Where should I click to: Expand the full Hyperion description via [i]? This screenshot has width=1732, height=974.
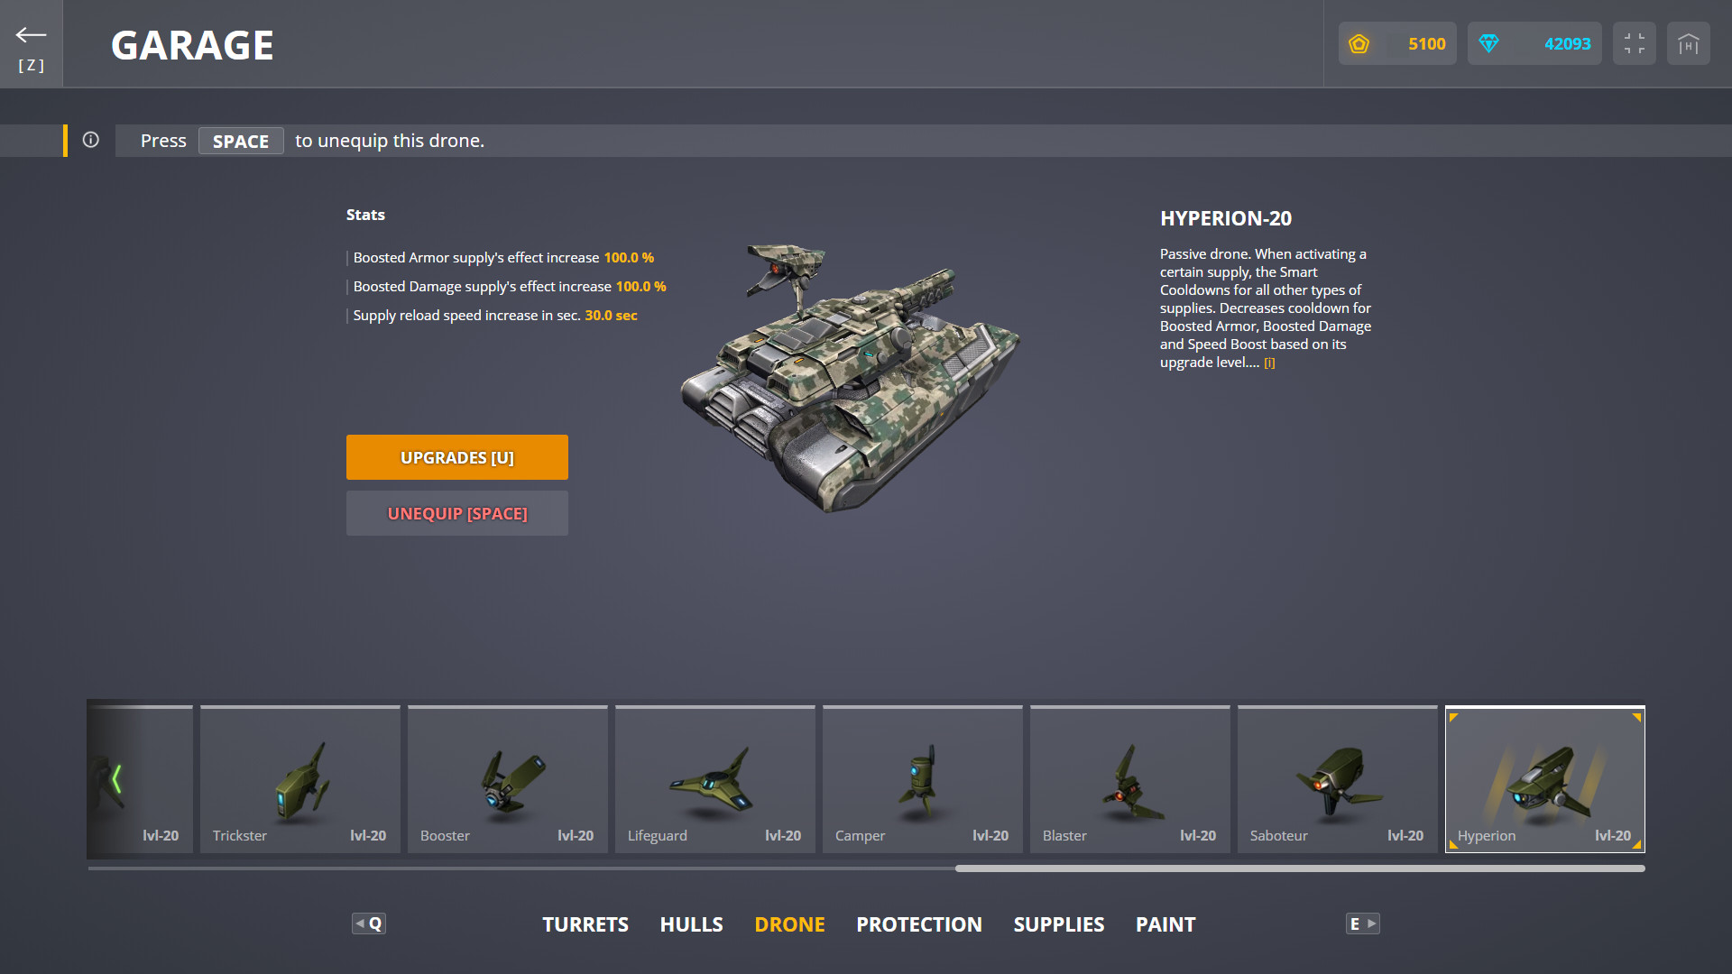click(1270, 363)
